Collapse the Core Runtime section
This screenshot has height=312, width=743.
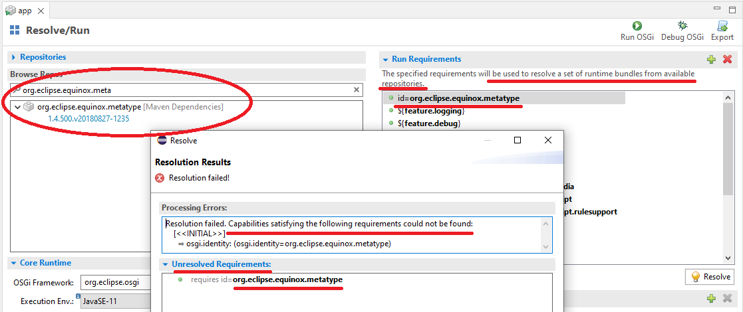tap(14, 263)
